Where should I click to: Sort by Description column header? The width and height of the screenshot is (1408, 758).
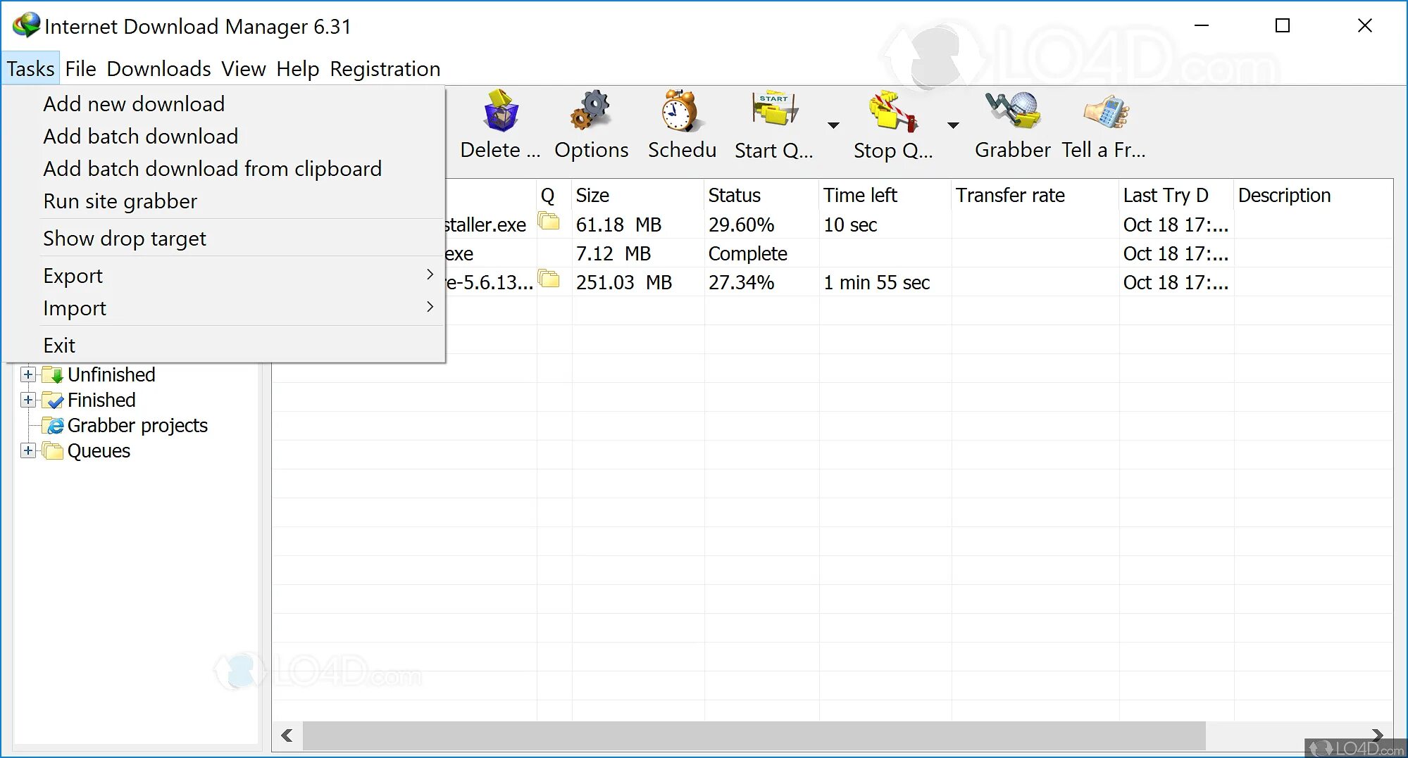(x=1313, y=195)
